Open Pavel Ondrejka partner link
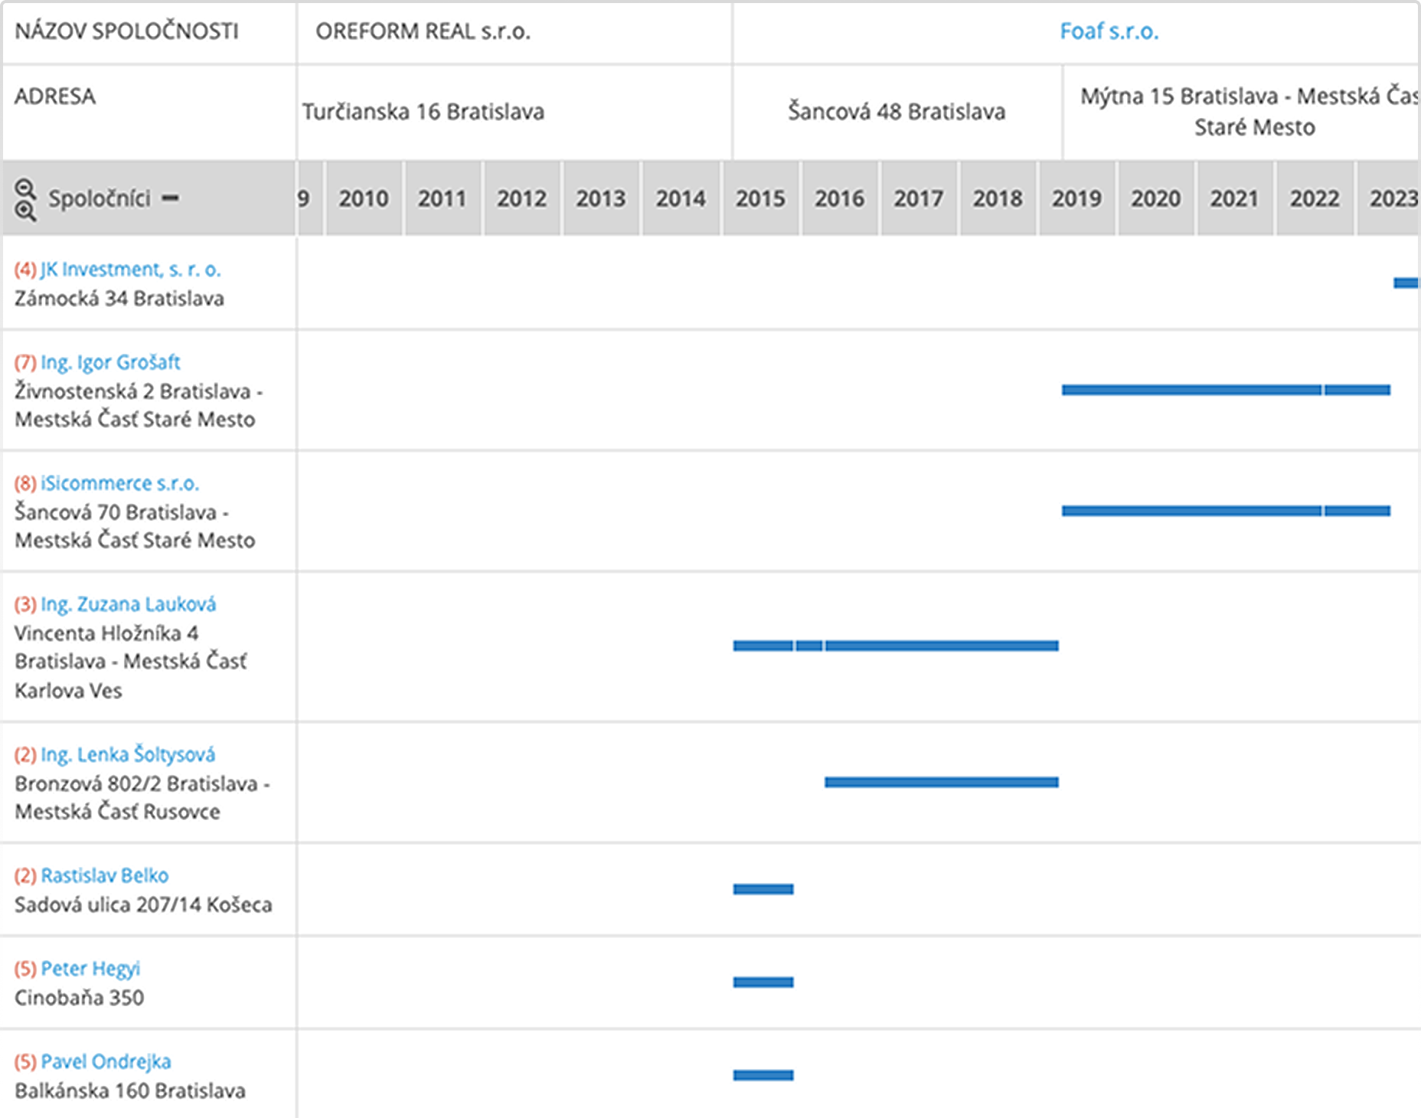Image resolution: width=1421 pixels, height=1118 pixels. coord(106,1061)
